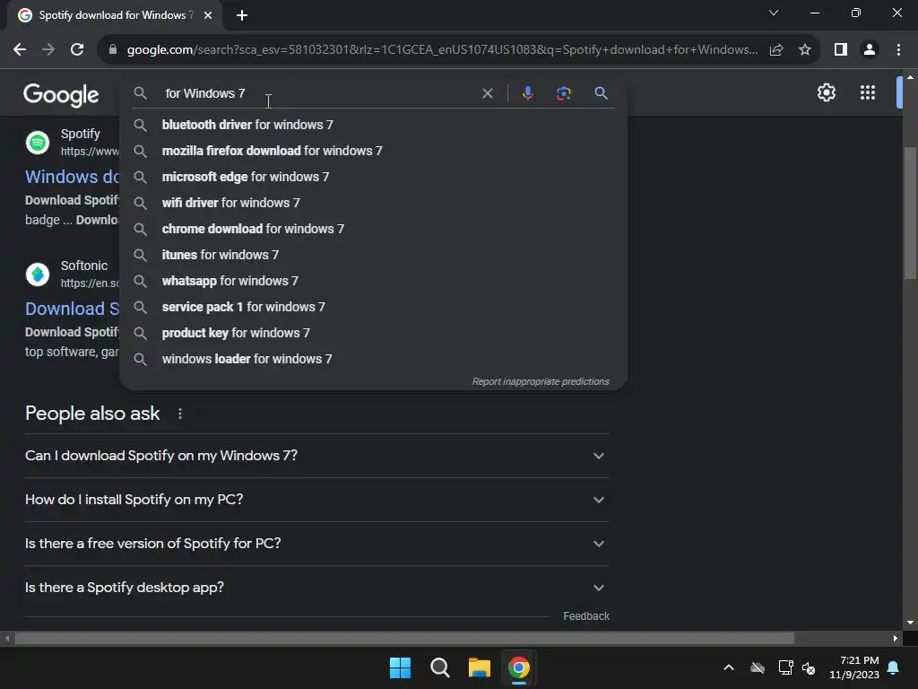Select suggestion chrome download for windows 7
The height and width of the screenshot is (689, 918).
tap(374, 229)
